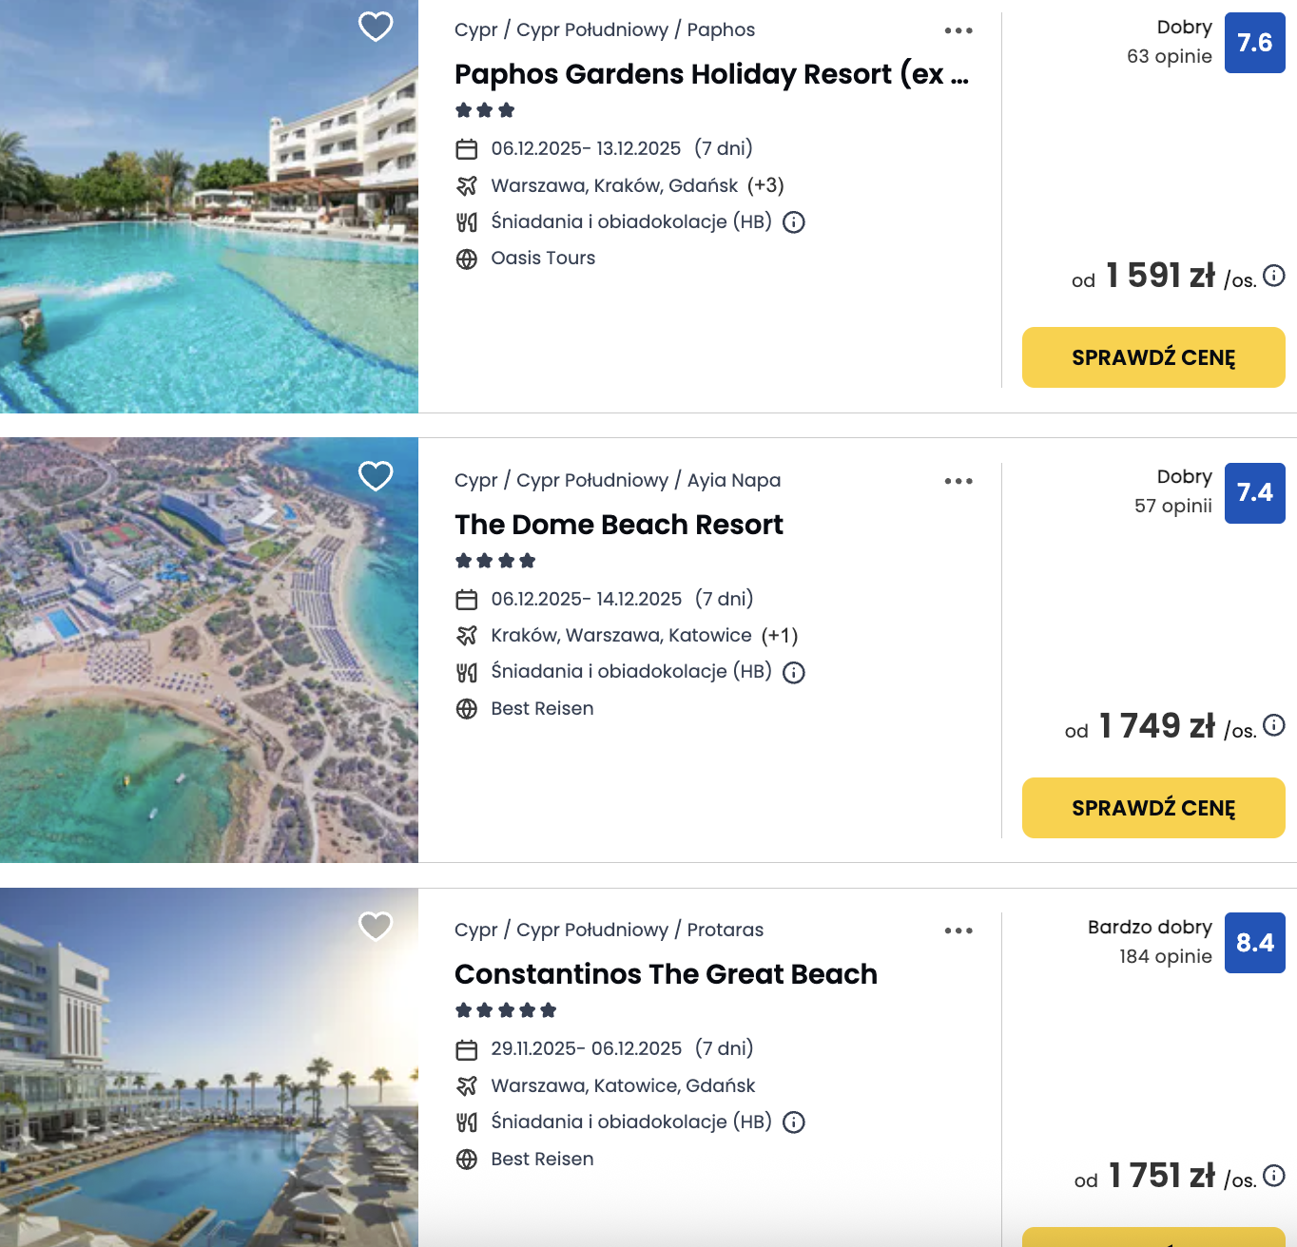Viewport: 1297px width, 1247px height.
Task: Open three-dot menu for Paphos Gardens offer
Action: (x=958, y=30)
